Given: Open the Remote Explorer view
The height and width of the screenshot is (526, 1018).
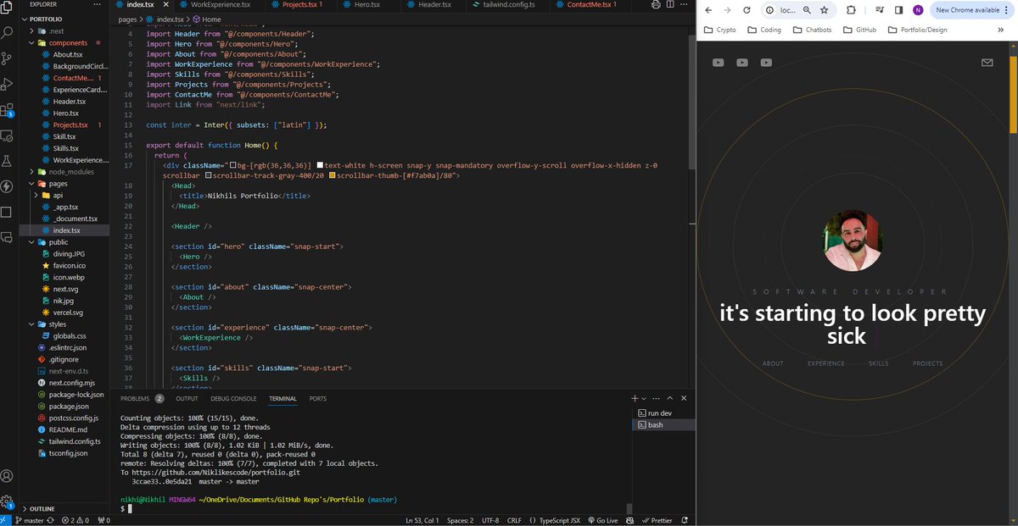Looking at the screenshot, I should point(8,136).
